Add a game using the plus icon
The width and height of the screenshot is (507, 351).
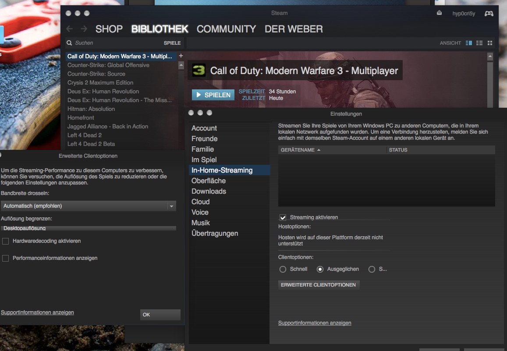(181, 56)
